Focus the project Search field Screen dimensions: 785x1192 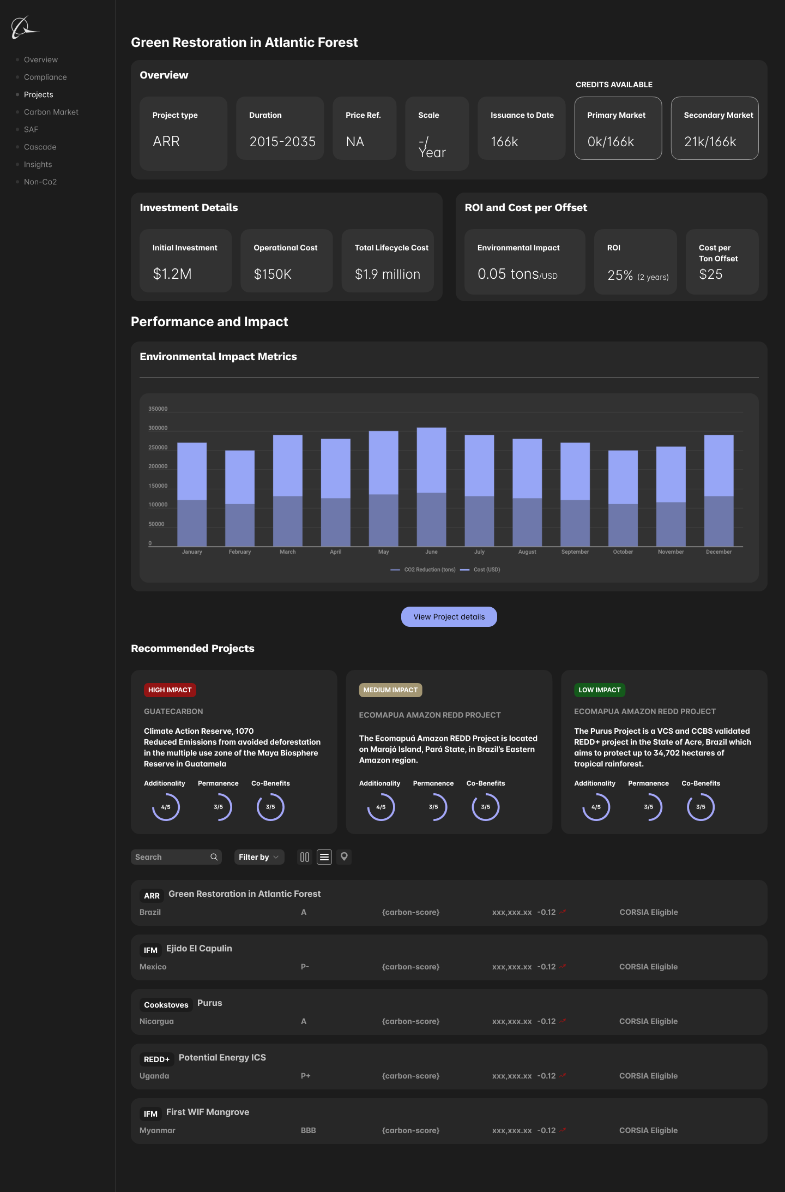tap(170, 857)
